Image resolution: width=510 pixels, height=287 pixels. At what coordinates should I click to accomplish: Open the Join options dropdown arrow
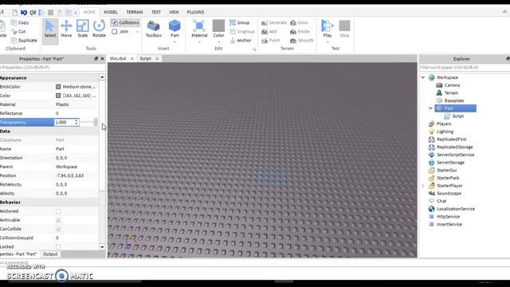[x=137, y=32]
